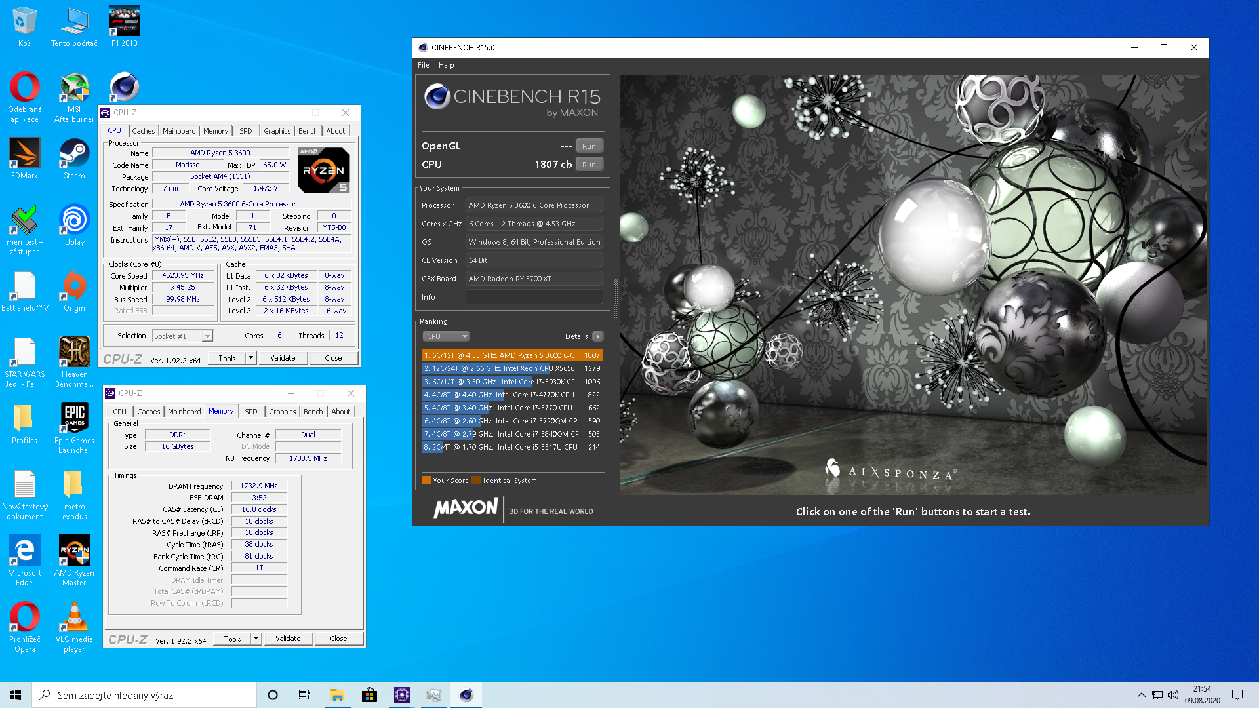Open the Windows Start menu
The height and width of the screenshot is (708, 1259).
click(x=16, y=695)
